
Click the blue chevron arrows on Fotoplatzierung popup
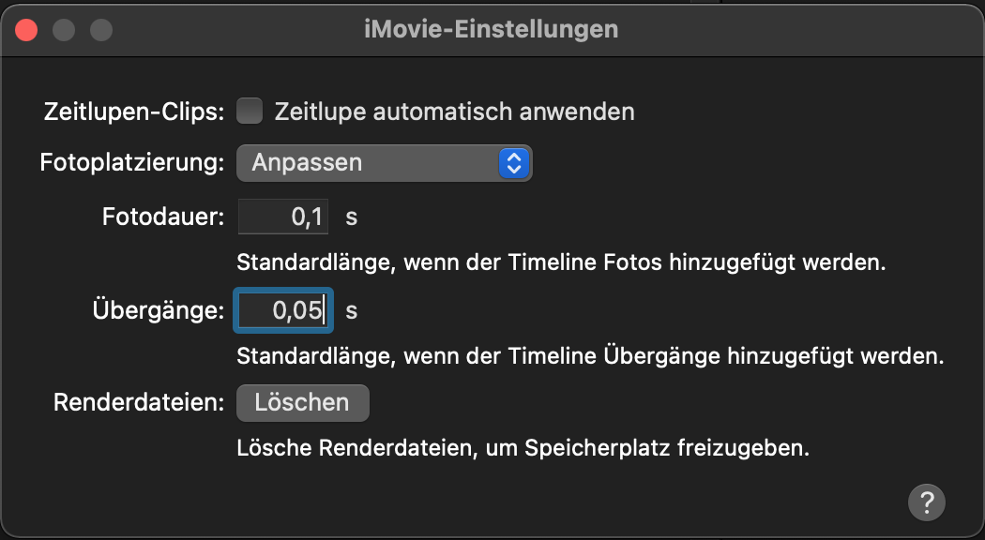click(513, 163)
